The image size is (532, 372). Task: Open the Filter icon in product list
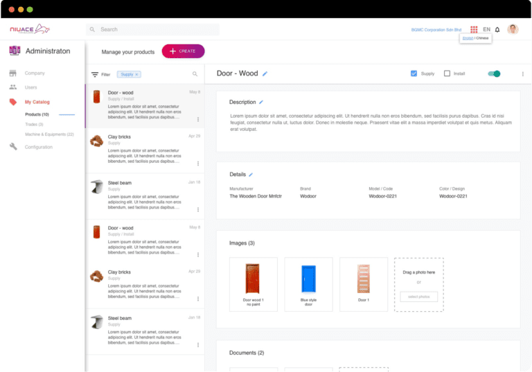95,74
